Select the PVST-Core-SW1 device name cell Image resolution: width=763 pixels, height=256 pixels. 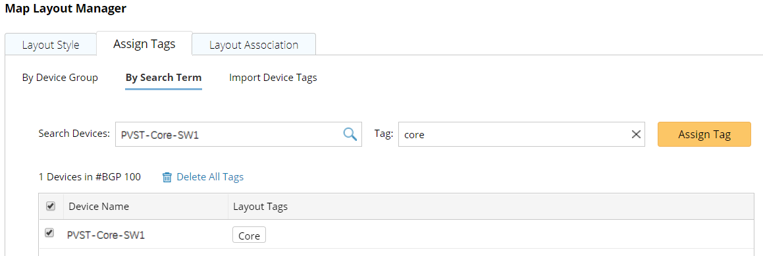pyautogui.click(x=105, y=236)
